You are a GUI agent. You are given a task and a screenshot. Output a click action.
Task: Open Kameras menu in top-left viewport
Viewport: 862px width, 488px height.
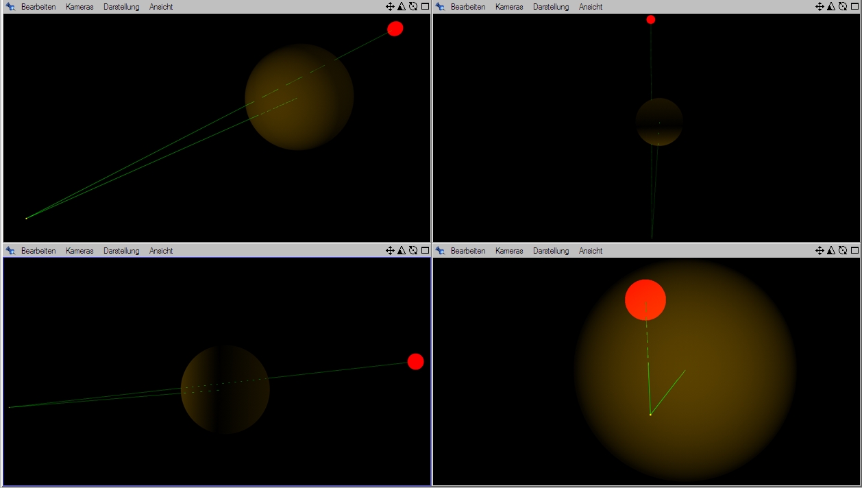pyautogui.click(x=79, y=7)
